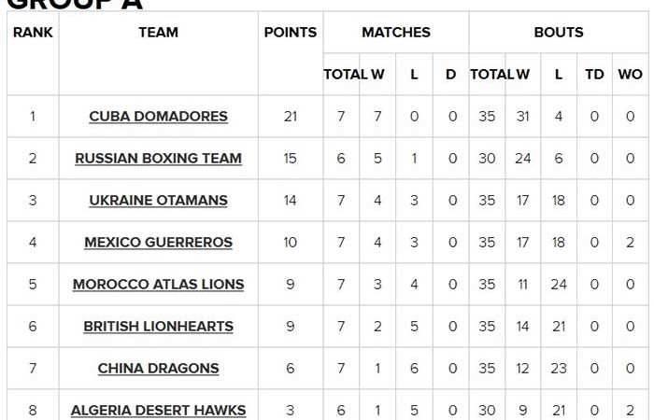
Task: Click the RANK column header
Action: pyautogui.click(x=33, y=33)
